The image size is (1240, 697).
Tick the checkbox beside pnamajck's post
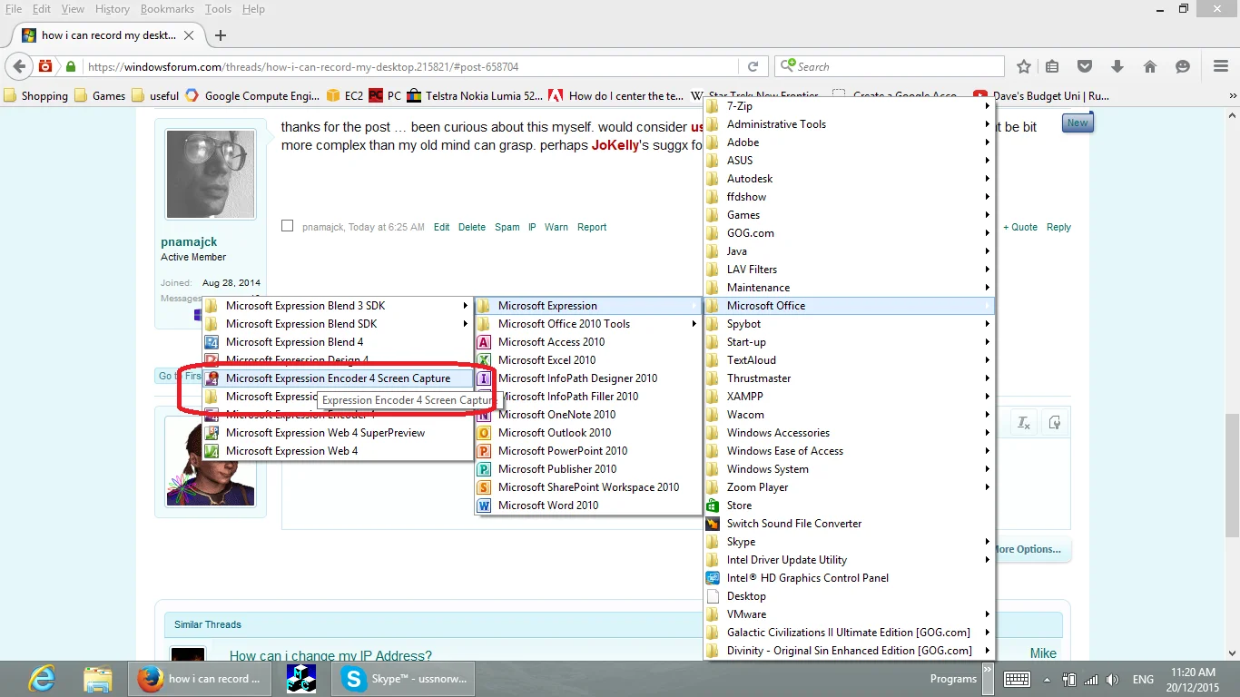coord(288,226)
